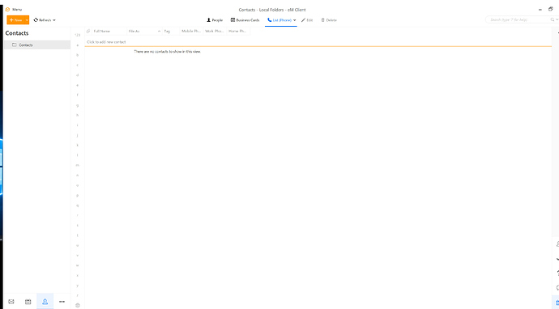This screenshot has height=309, width=559.
Task: Jump to letter h in index
Action: (x=77, y=116)
